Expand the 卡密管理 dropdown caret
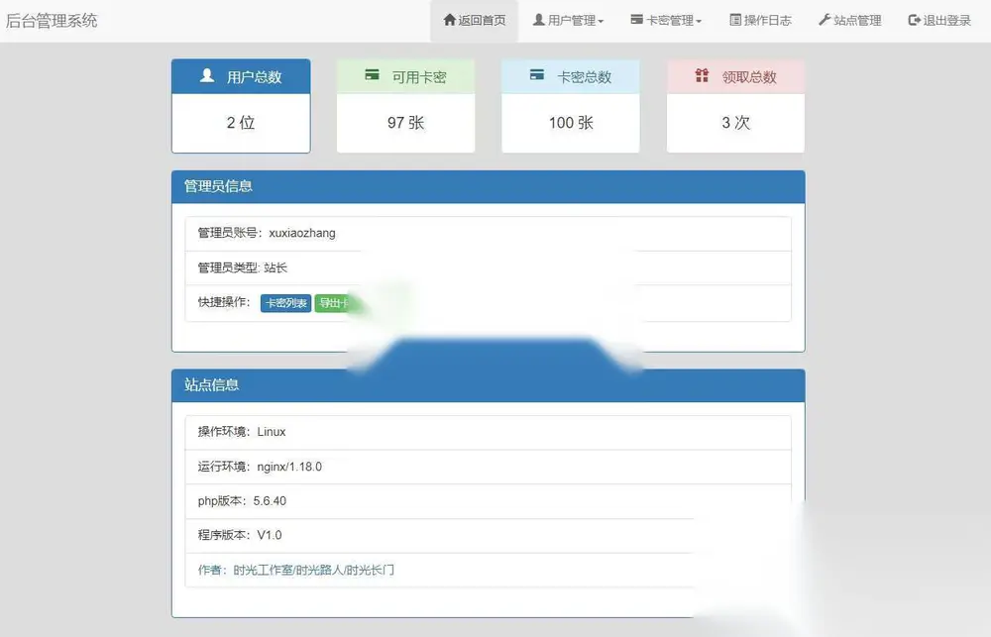This screenshot has height=637, width=991. click(x=699, y=22)
